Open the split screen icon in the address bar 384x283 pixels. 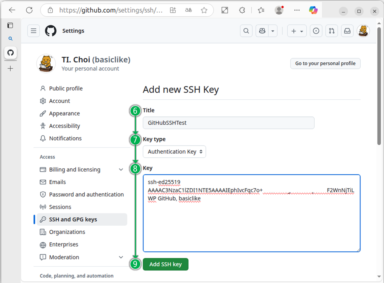(x=173, y=10)
